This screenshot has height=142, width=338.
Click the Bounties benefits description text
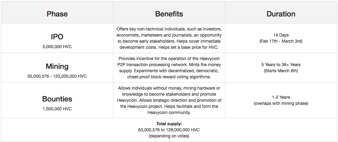169,100
